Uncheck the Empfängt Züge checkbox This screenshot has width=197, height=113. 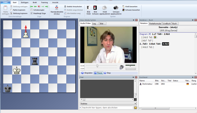tap(32, 13)
